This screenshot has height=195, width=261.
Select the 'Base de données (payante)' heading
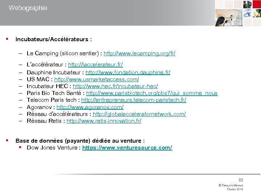coord(80,141)
